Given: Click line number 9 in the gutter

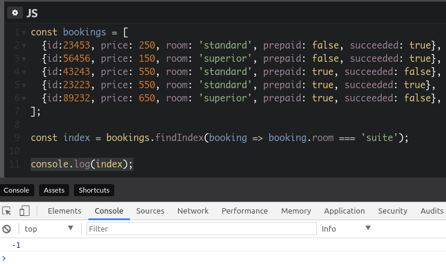Looking at the screenshot, I should click(17, 137).
